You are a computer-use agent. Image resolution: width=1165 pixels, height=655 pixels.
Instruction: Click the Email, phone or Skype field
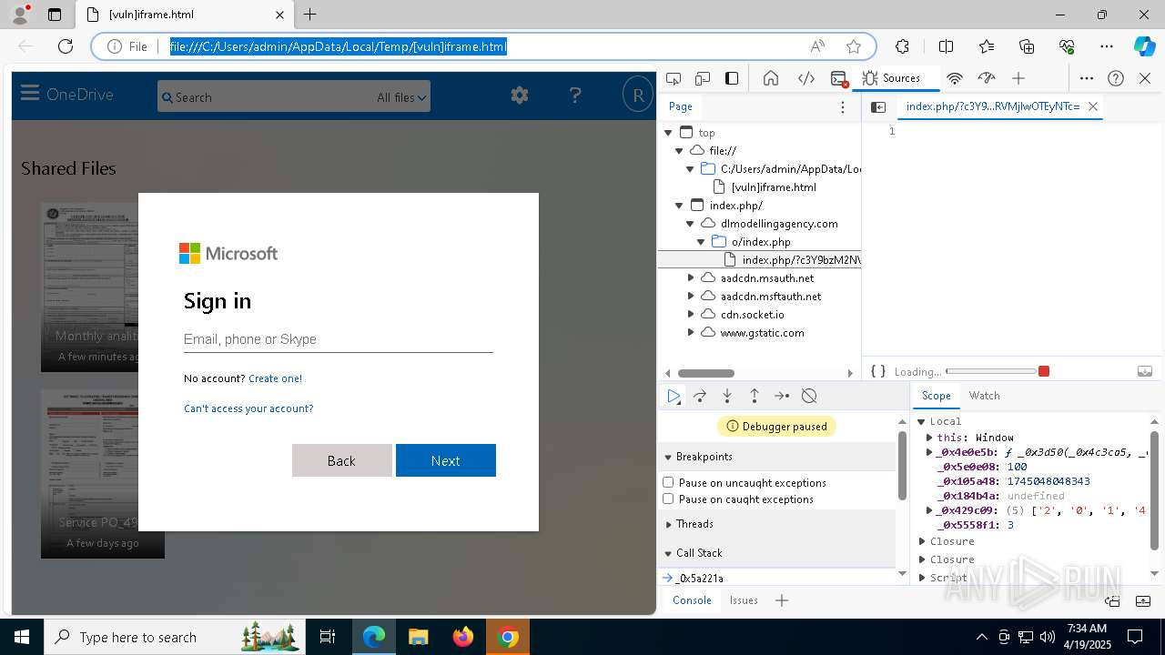tap(339, 339)
